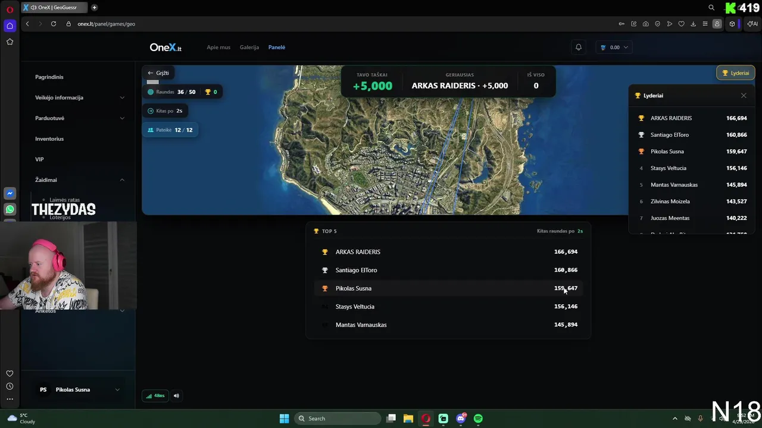Expand the Veikėjo informacija section
This screenshot has width=762, height=428.
click(80, 97)
